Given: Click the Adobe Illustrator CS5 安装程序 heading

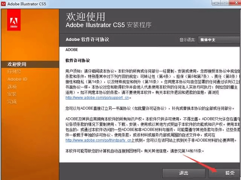Looking at the screenshot, I should tap(108, 25).
